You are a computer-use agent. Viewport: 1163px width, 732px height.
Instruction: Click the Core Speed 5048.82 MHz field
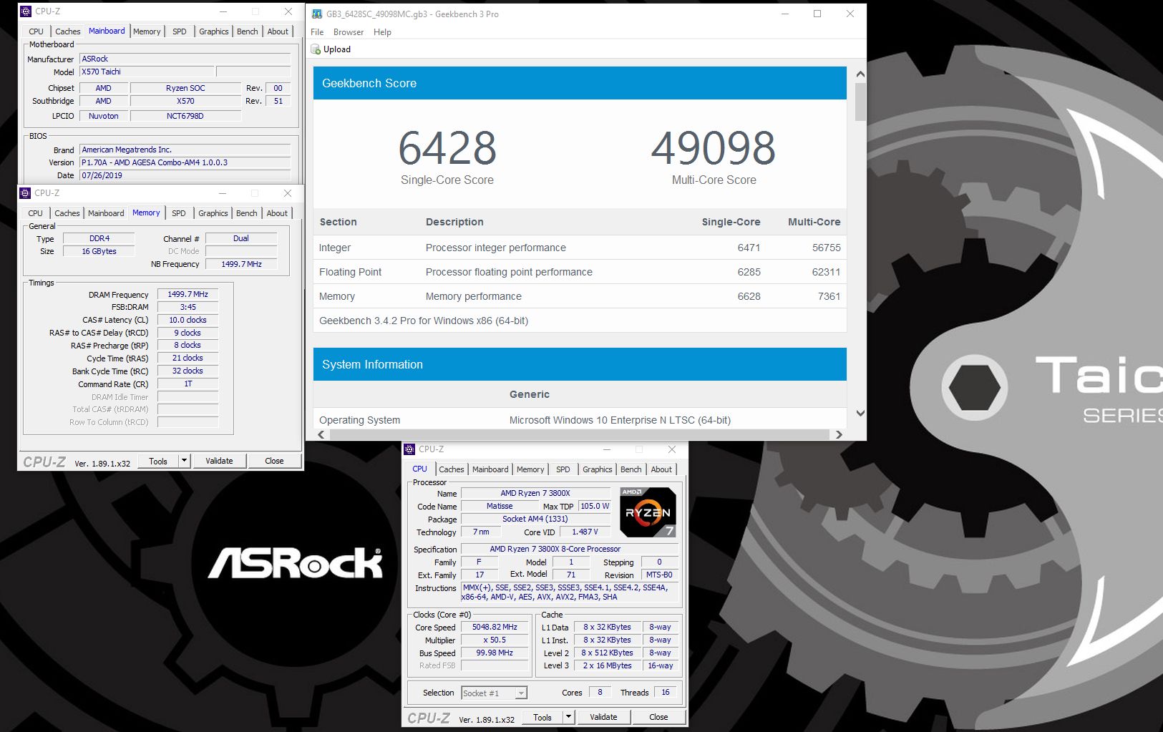pos(495,628)
